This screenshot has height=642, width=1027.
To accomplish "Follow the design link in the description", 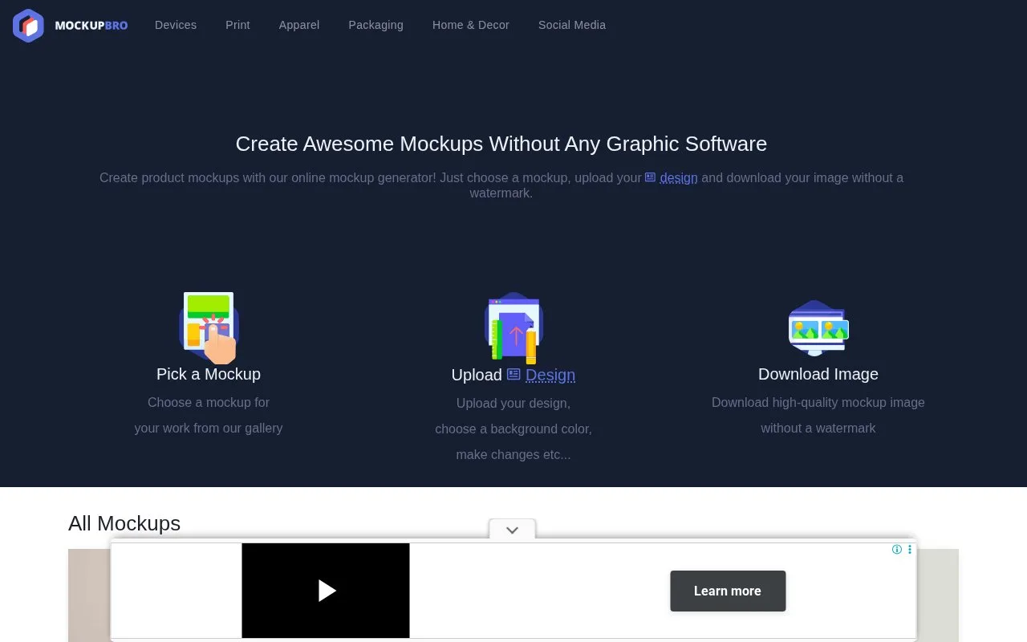I will [x=679, y=177].
